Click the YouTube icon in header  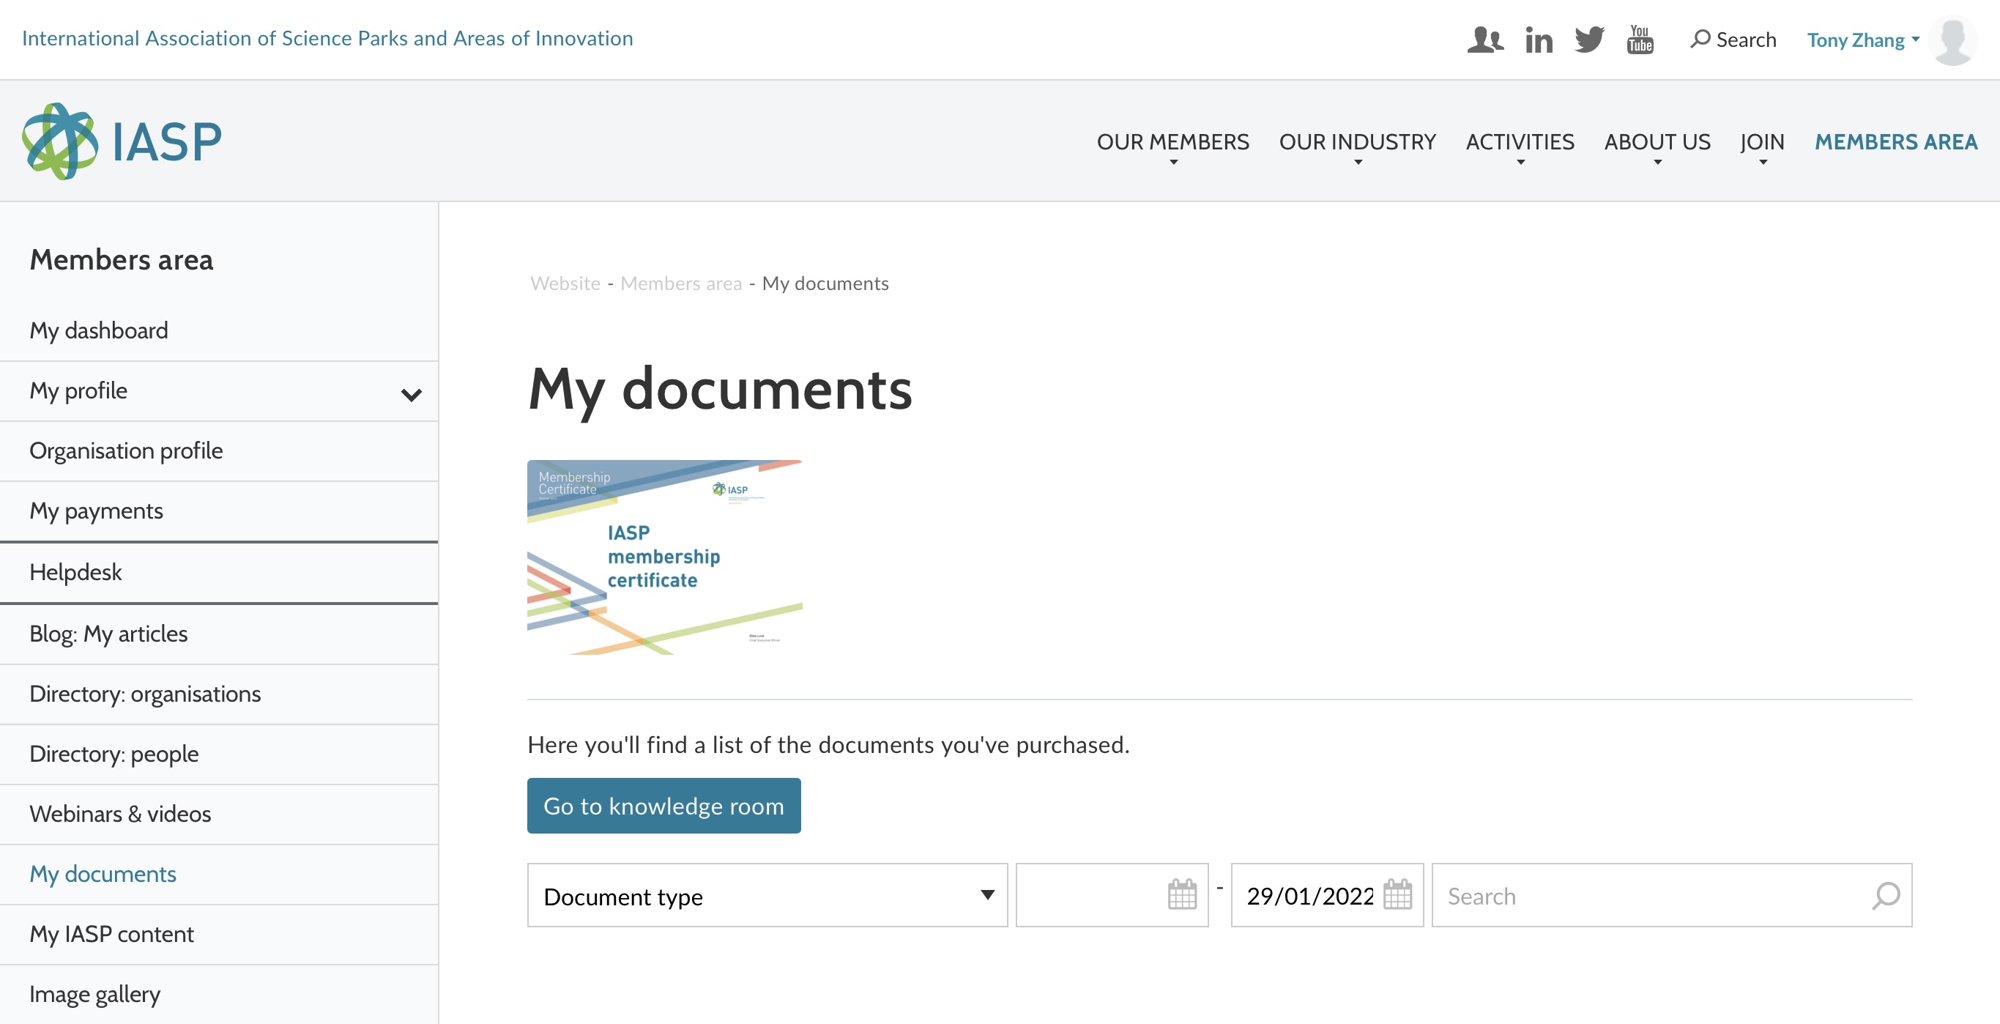(x=1640, y=40)
